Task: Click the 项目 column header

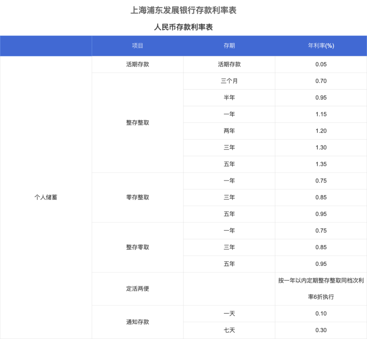Action: [137, 46]
